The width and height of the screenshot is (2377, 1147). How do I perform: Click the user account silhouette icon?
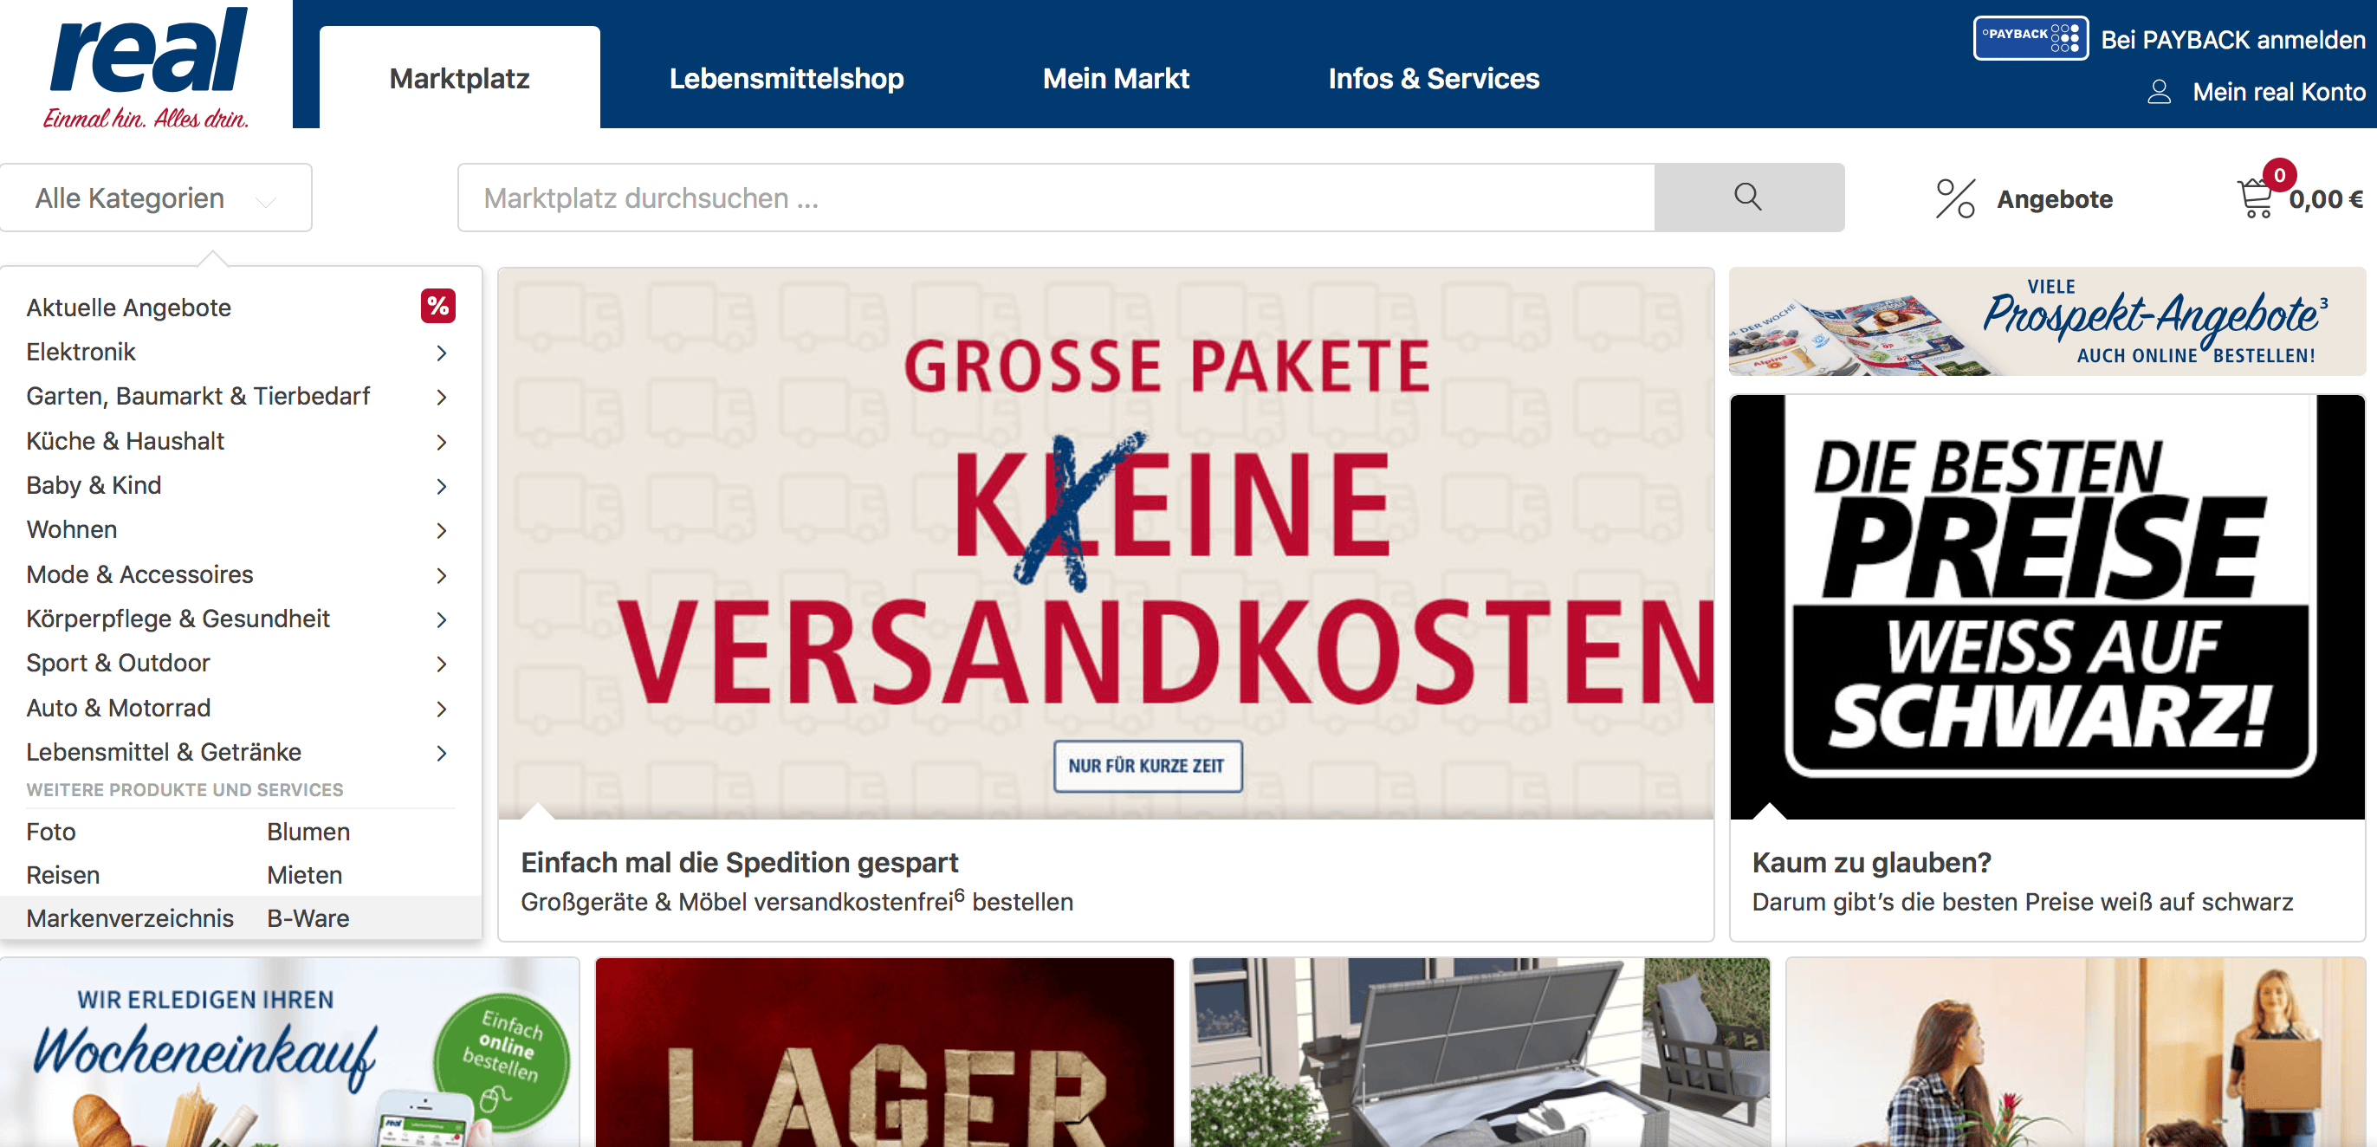pyautogui.click(x=2160, y=91)
